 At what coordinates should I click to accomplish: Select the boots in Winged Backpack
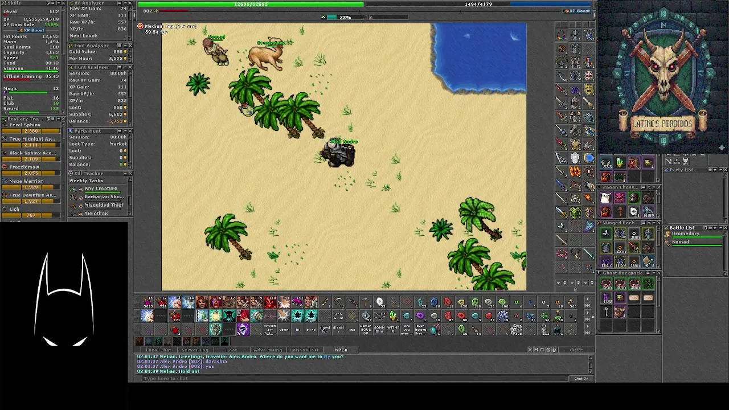tap(620, 233)
